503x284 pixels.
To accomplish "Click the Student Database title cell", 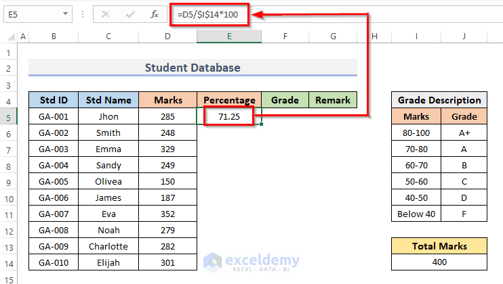I will pyautogui.click(x=193, y=68).
